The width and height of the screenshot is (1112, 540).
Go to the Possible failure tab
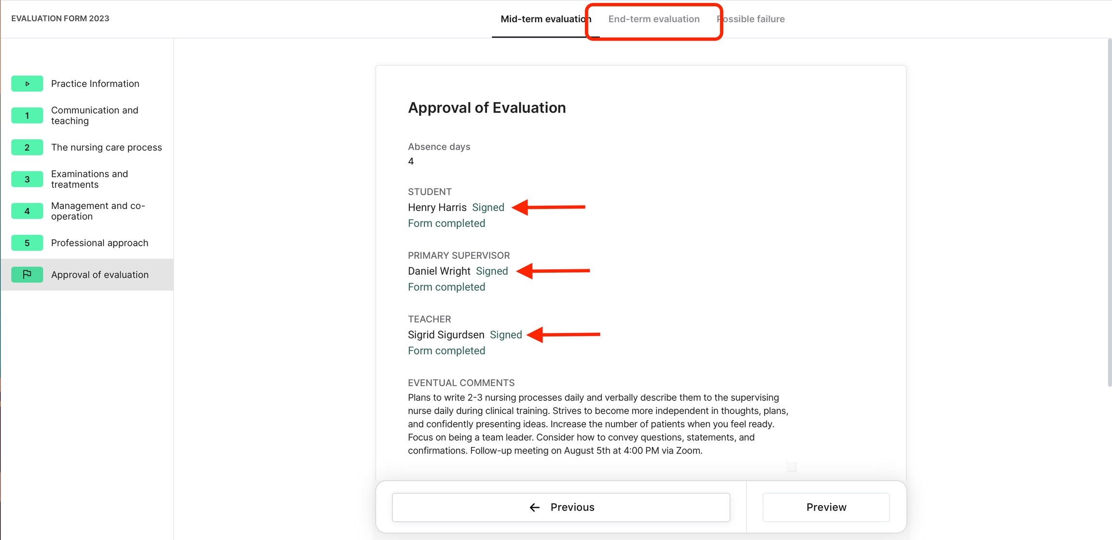(x=753, y=19)
